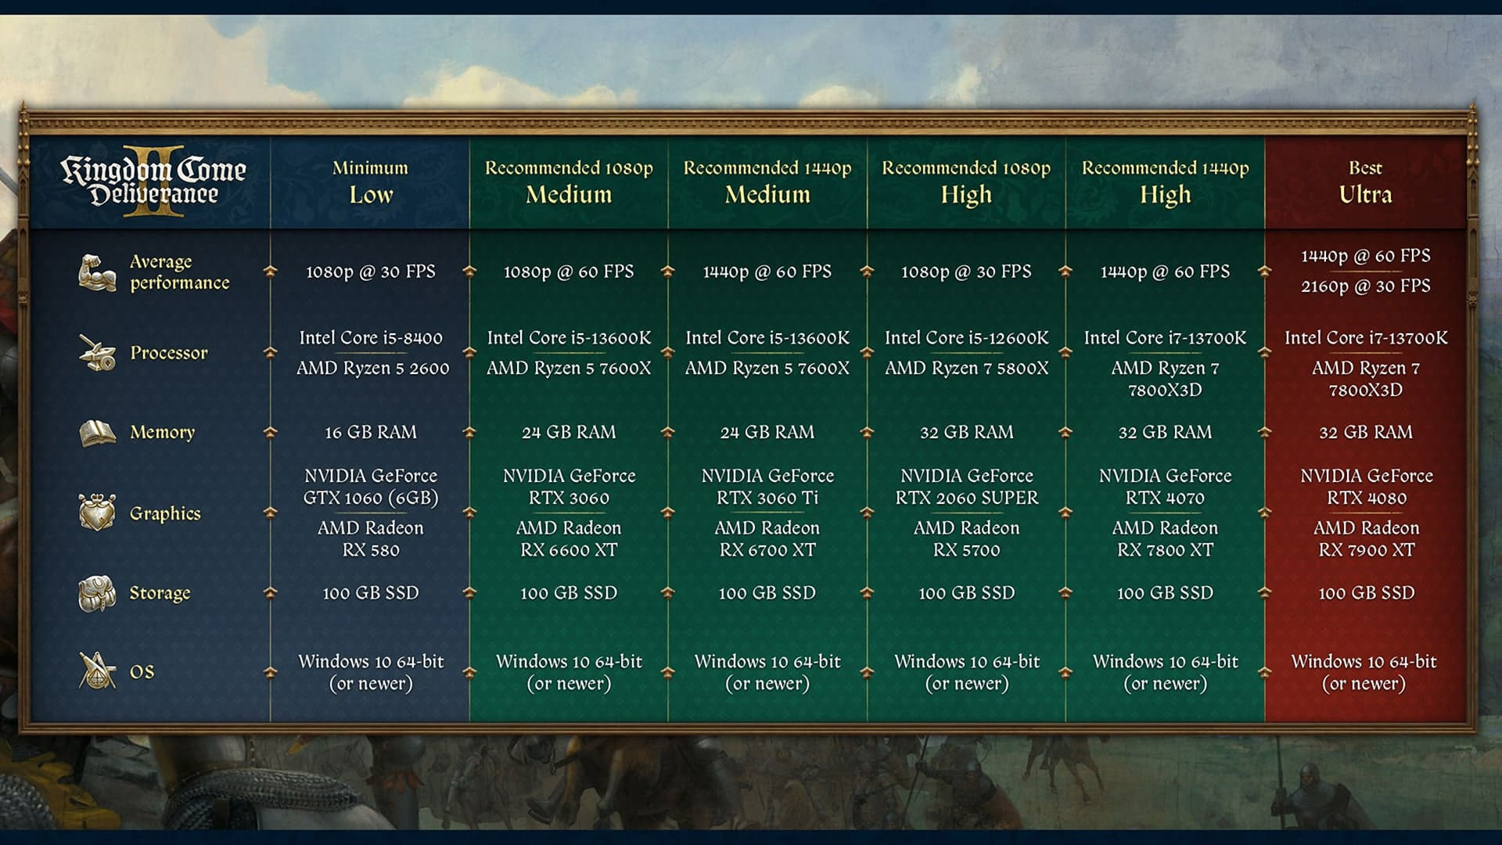Screen dimensions: 1502x845
Task: Click '32 GB RAM' under Recommended 1080p High
Action: pos(966,432)
